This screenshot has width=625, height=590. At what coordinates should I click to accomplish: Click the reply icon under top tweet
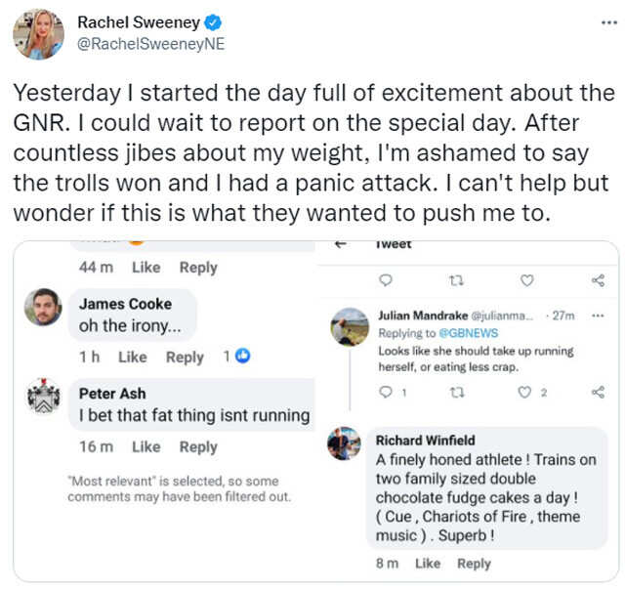[385, 280]
